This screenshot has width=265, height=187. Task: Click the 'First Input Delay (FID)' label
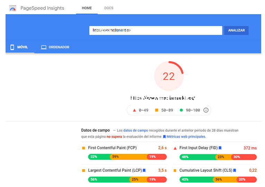[x=198, y=148]
